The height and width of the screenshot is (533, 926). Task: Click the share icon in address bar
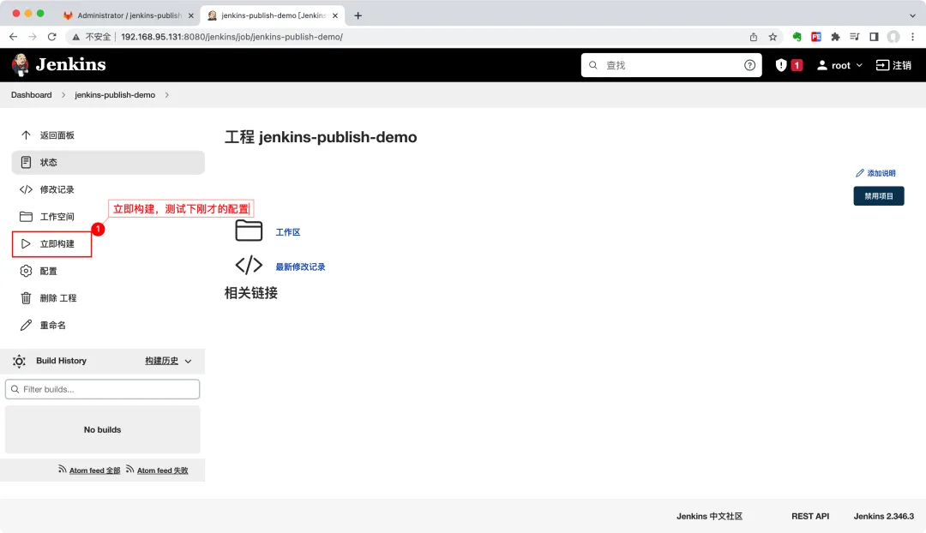754,37
